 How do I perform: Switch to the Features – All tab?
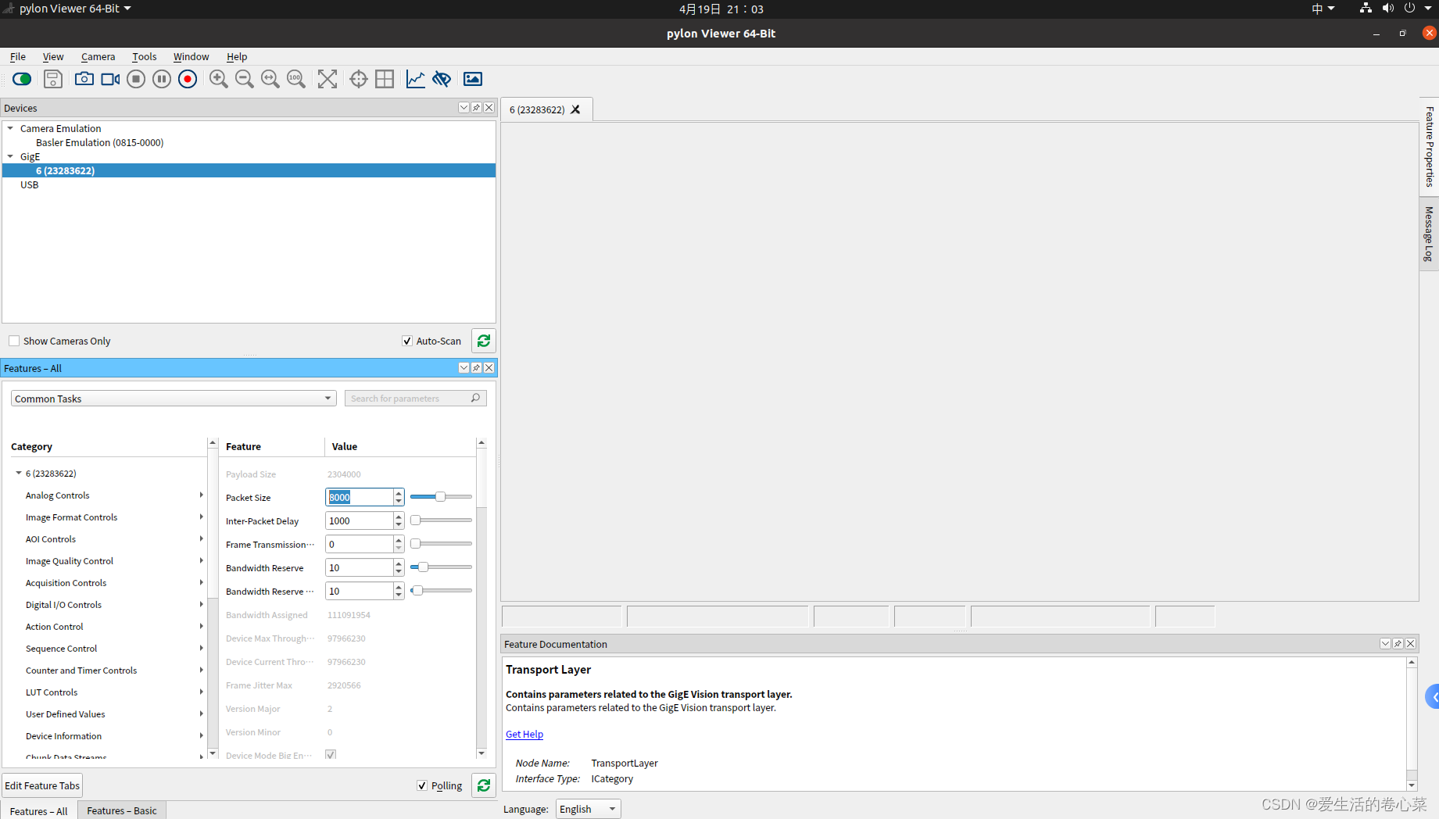(38, 810)
